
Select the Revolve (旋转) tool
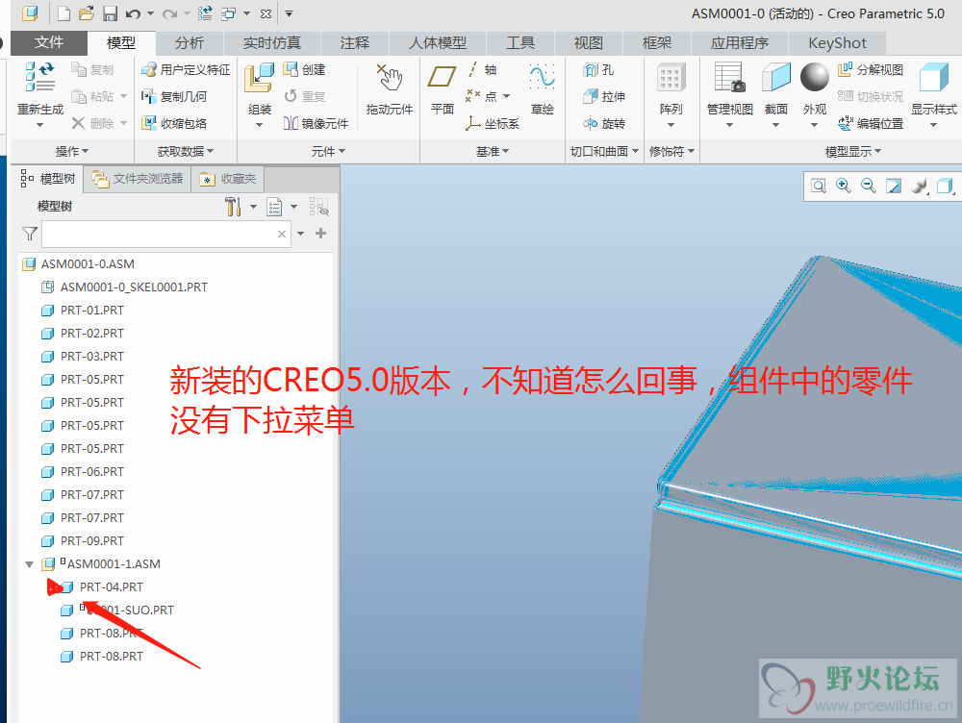point(604,123)
